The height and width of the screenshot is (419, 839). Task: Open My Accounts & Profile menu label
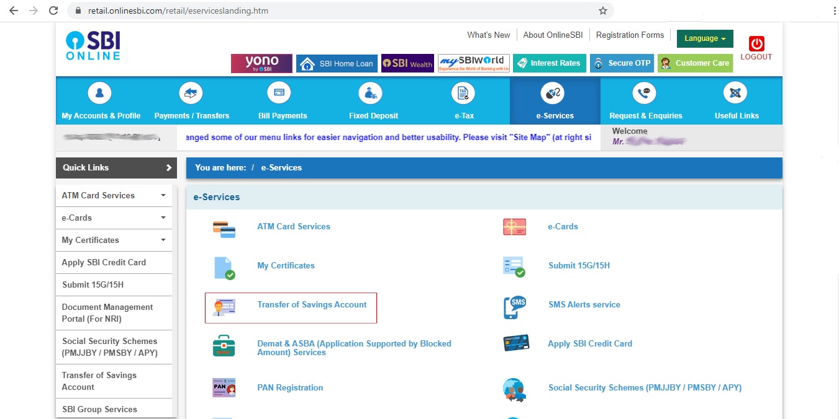(x=101, y=116)
